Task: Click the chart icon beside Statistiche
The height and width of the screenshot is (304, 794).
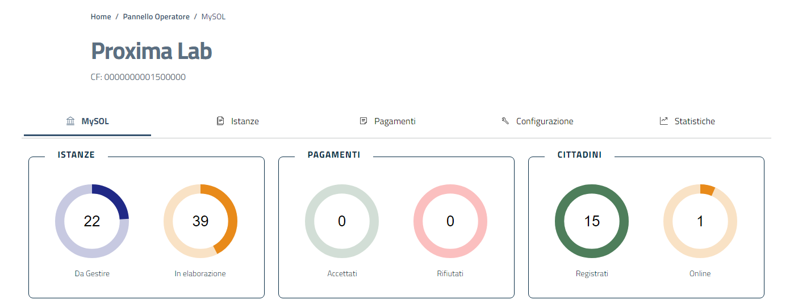Action: 663,121
